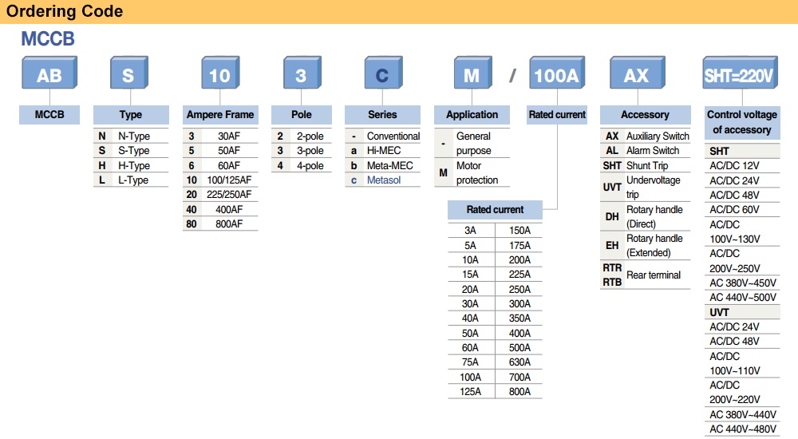Click the UVT voltage section header
This screenshot has height=439, width=798.
(742, 312)
